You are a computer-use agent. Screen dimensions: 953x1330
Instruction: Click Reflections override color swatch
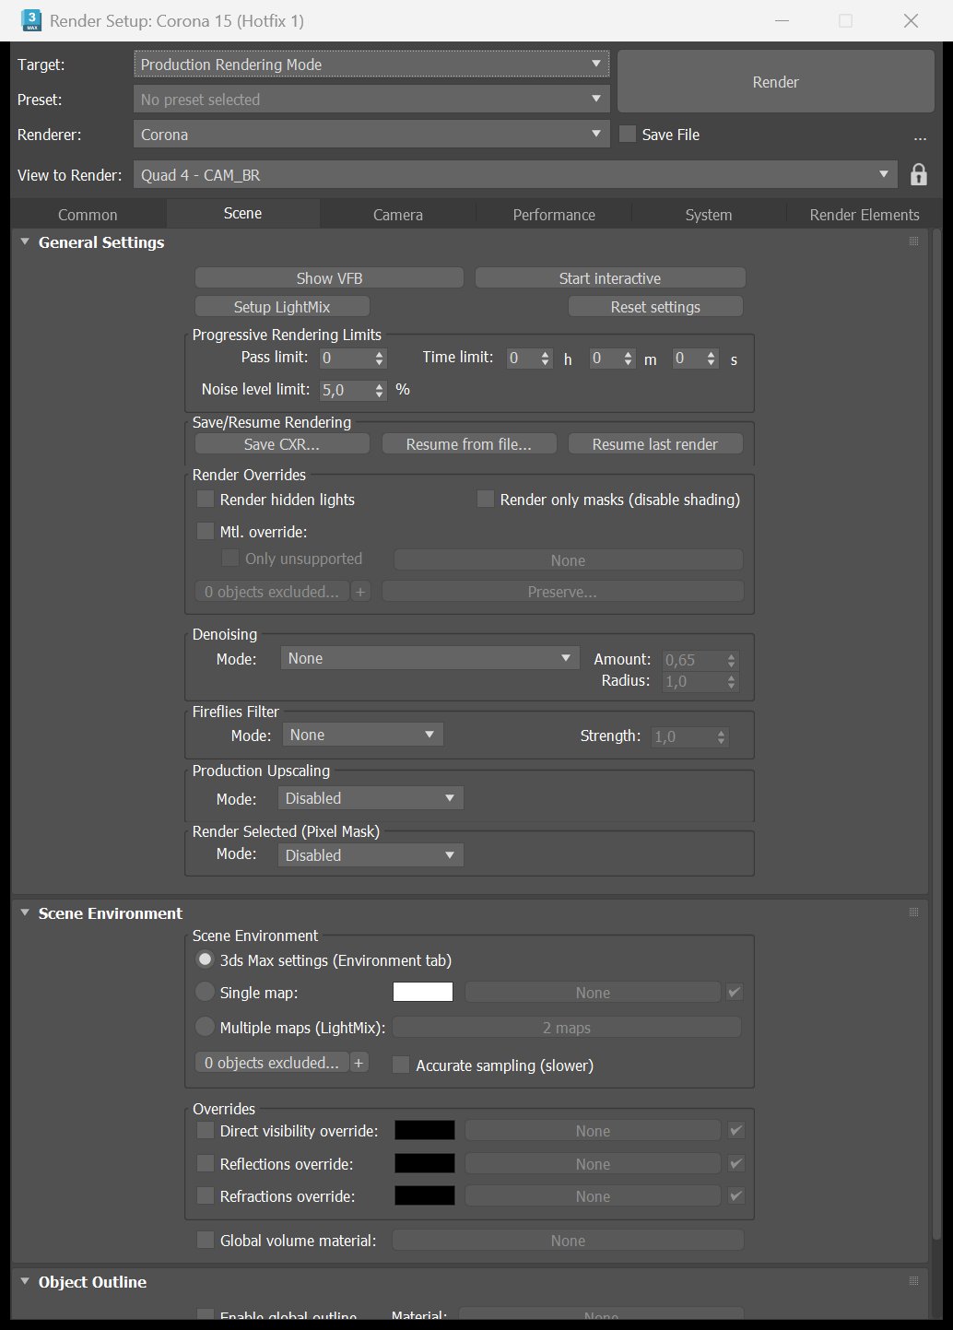click(x=425, y=1163)
